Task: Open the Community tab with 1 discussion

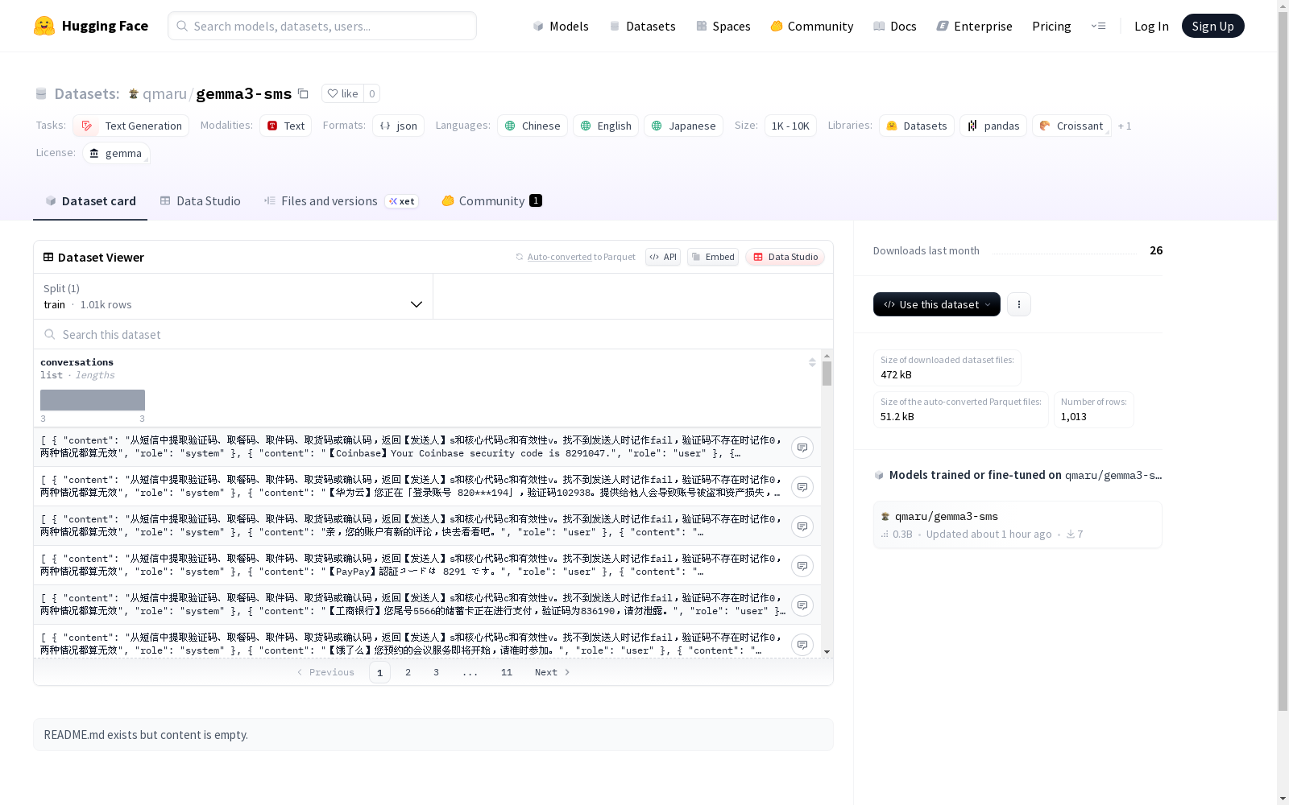Action: 491,201
